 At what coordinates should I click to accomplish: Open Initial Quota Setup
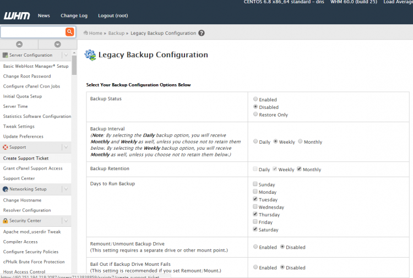pos(23,96)
